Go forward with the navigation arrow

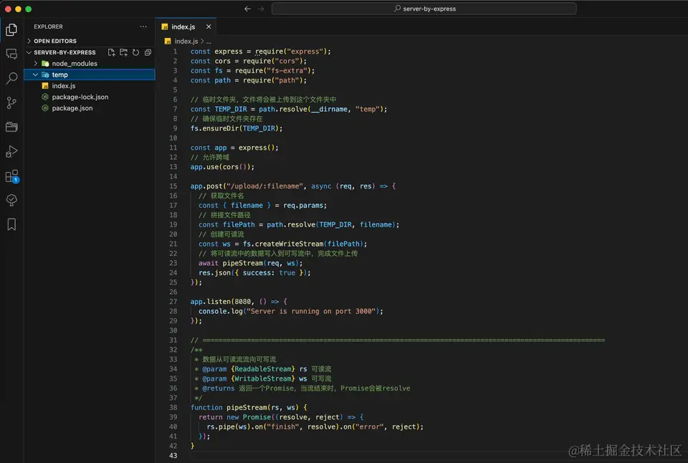coord(261,9)
